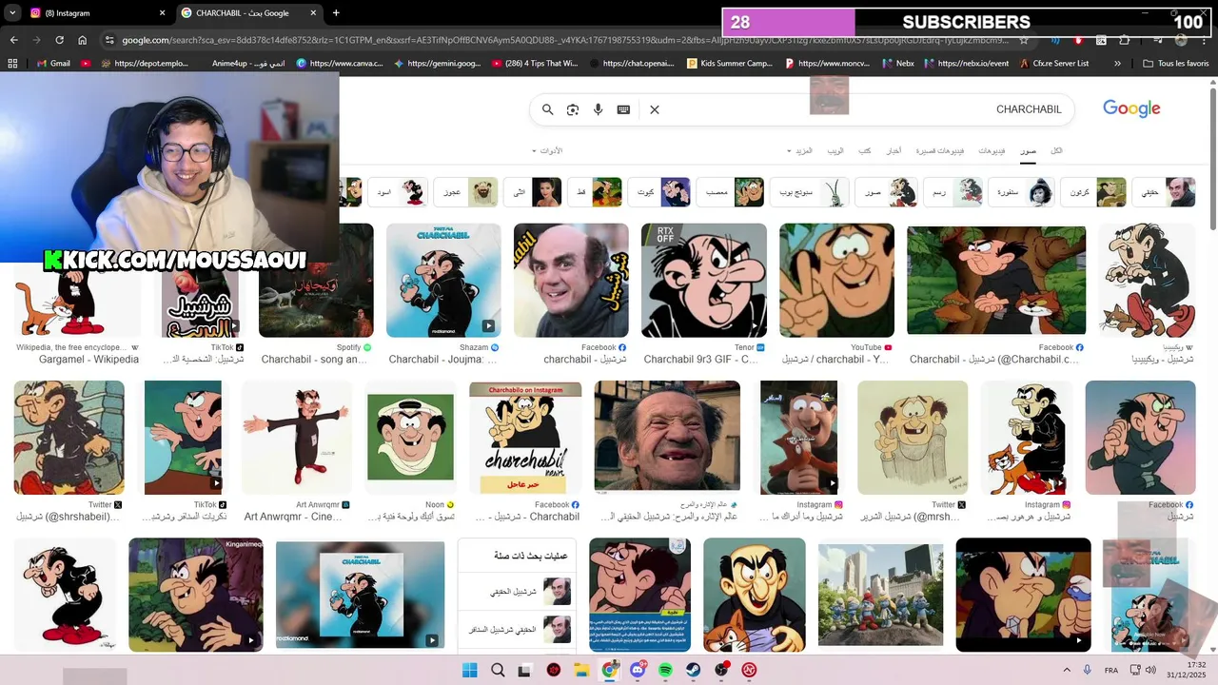The image size is (1218, 685).
Task: Click the google.com address bar URL
Action: (x=561, y=40)
